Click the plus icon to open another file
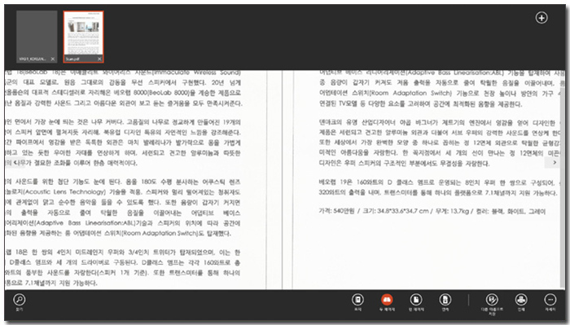 [541, 18]
